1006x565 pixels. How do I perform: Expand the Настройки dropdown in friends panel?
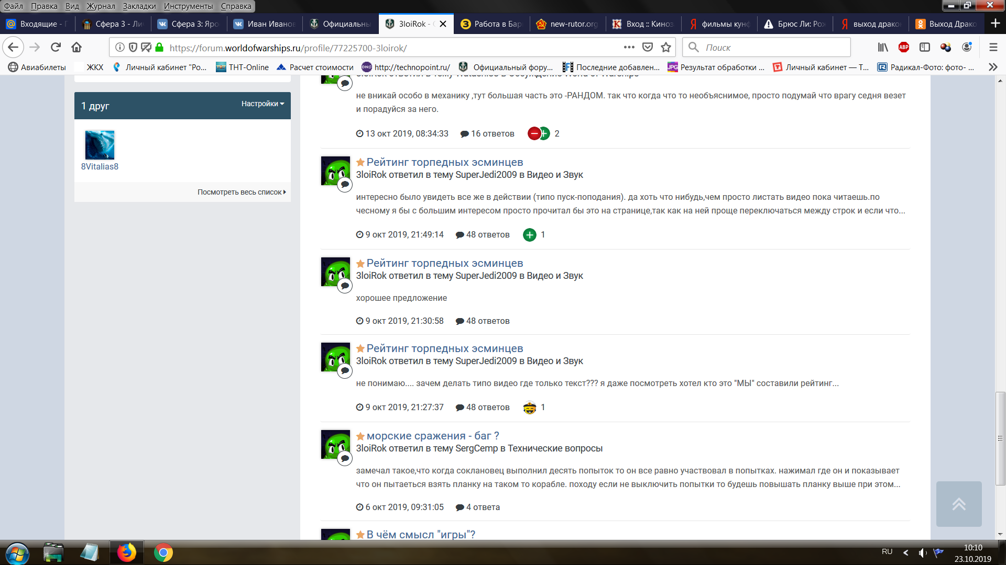[x=263, y=104]
